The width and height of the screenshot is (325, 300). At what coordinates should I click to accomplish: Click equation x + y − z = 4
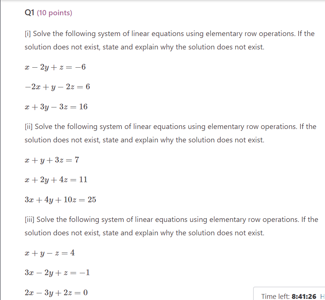click(49, 253)
